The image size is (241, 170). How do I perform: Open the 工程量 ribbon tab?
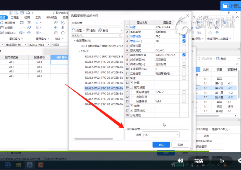pos(14,17)
